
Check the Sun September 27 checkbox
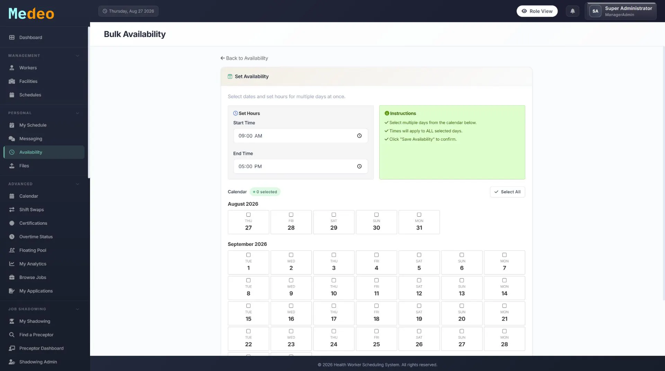[x=462, y=331]
